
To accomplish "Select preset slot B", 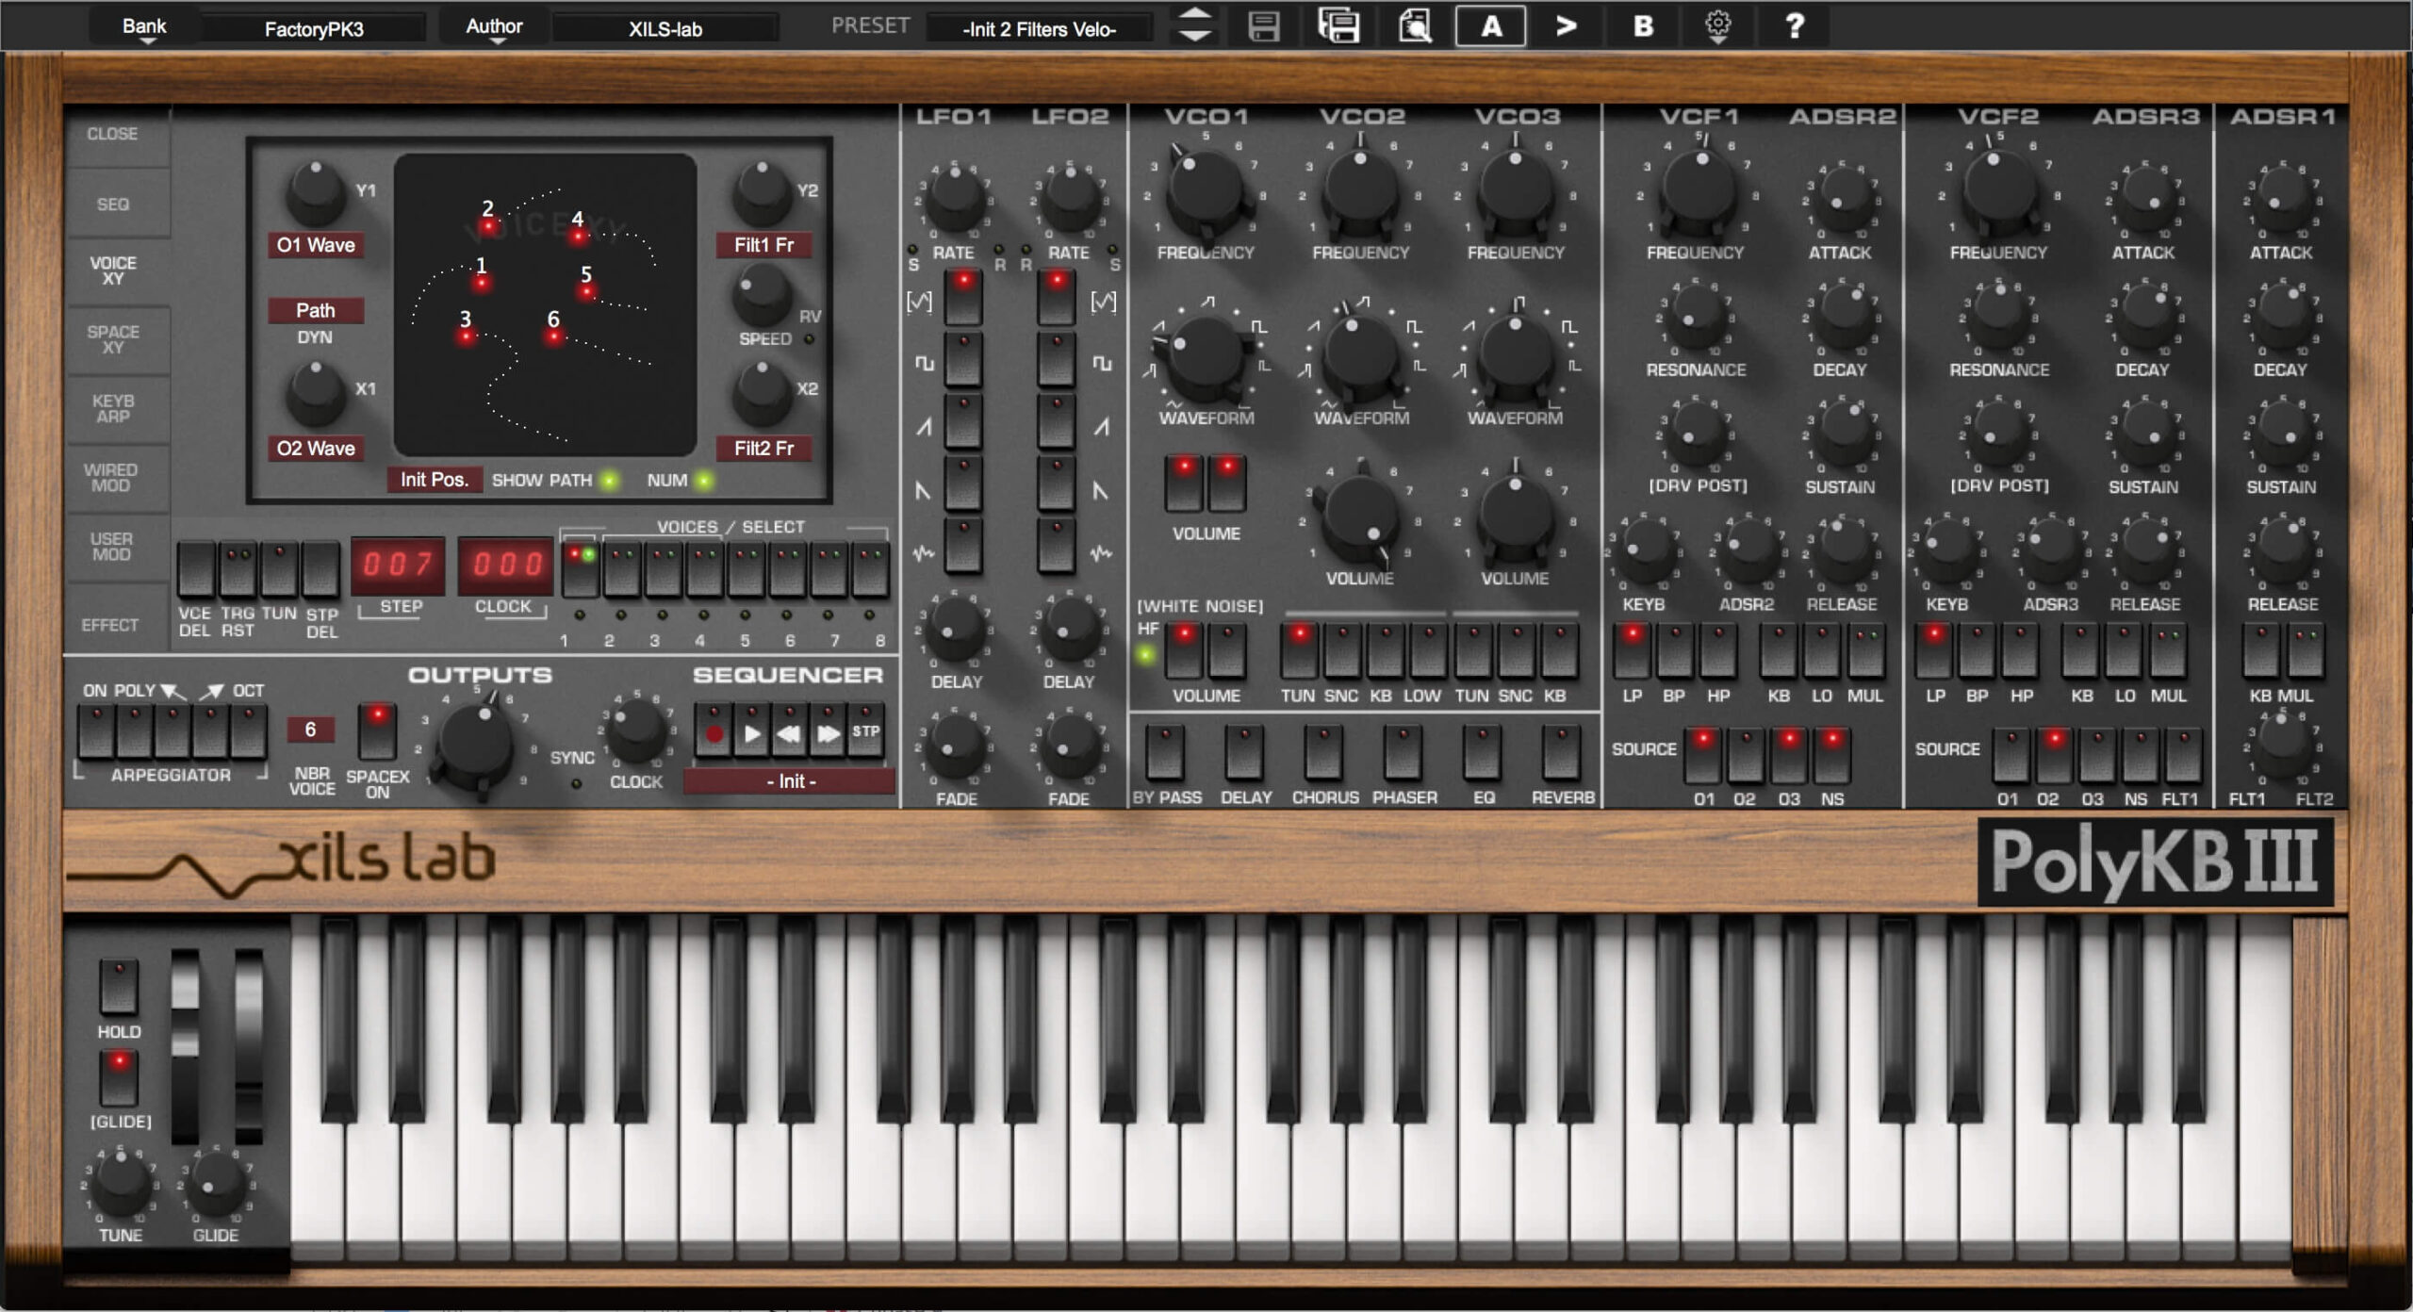I will pyautogui.click(x=1642, y=26).
